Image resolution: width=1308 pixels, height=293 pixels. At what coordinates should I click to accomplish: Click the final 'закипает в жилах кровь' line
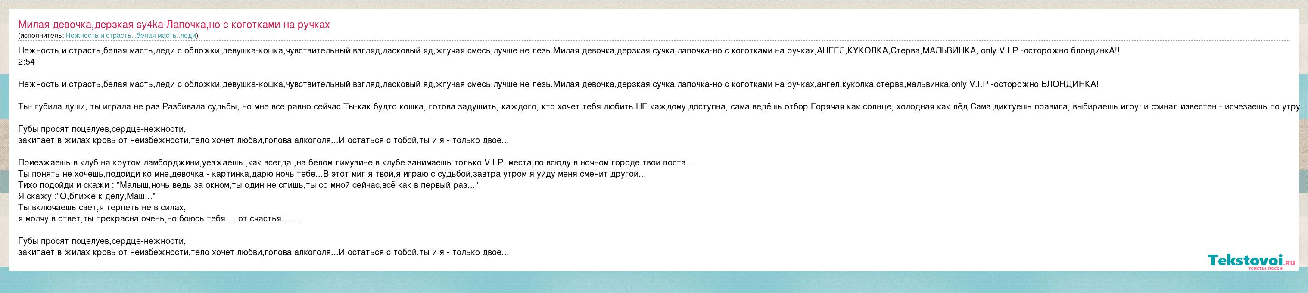263,252
